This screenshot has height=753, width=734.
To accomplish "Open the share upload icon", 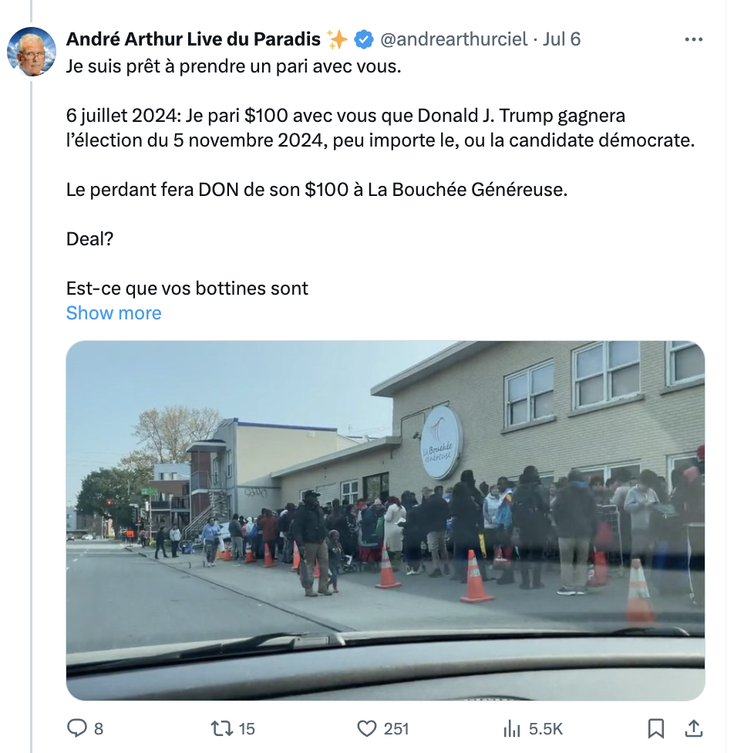I will pos(694,728).
